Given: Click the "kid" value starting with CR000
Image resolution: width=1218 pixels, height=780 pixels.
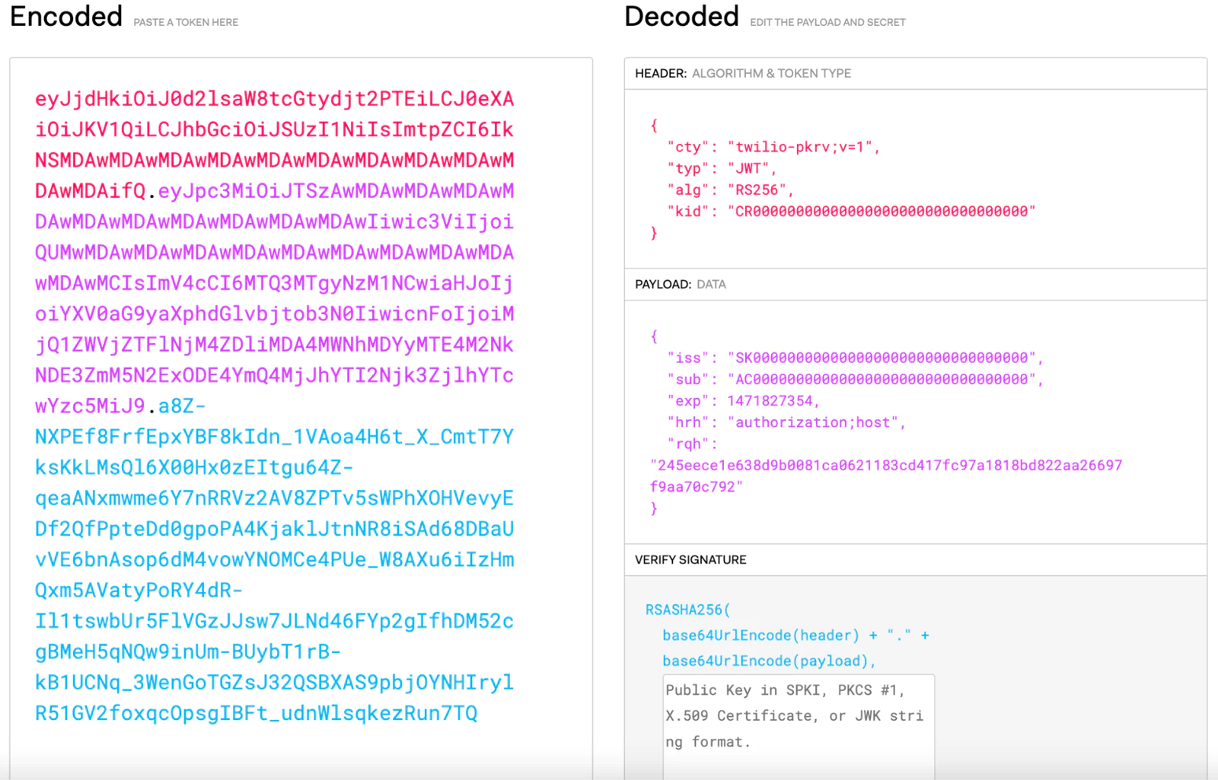Looking at the screenshot, I should tap(882, 211).
